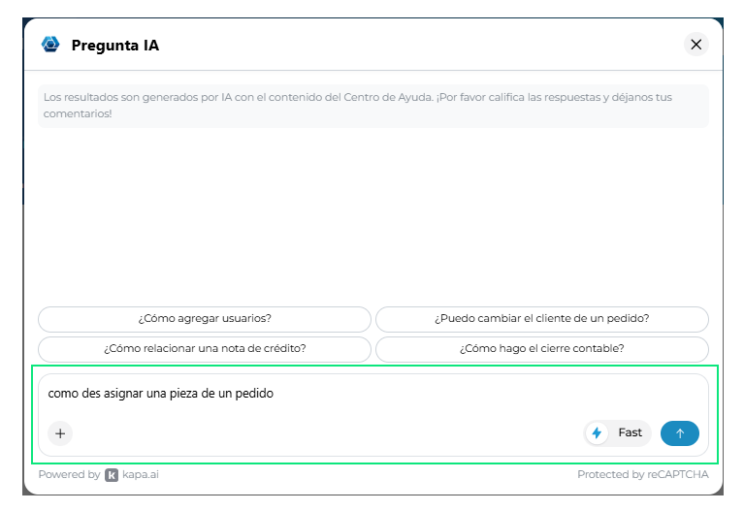Click the kapa.ai K logo icon

click(x=112, y=474)
